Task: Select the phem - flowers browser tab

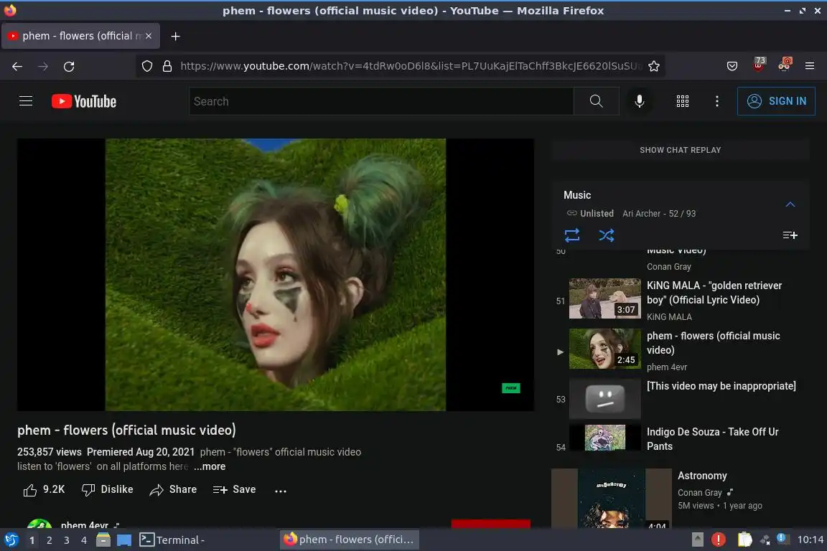Action: pos(80,36)
